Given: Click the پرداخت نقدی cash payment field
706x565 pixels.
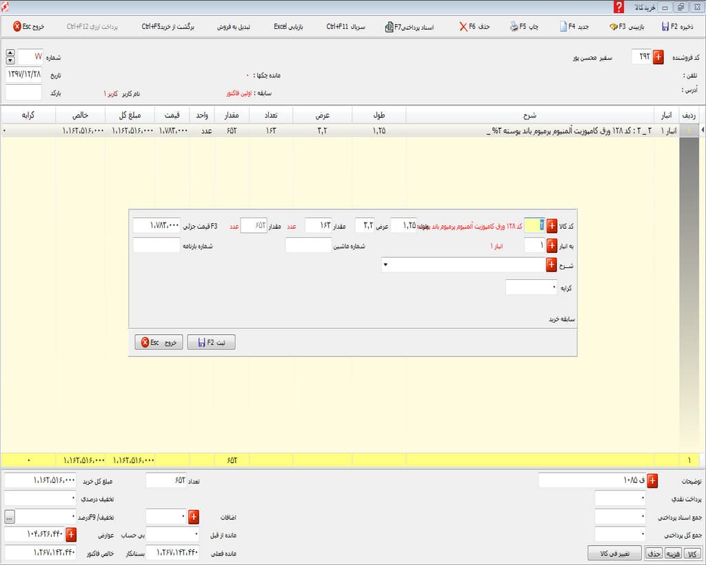Looking at the screenshot, I should point(620,498).
